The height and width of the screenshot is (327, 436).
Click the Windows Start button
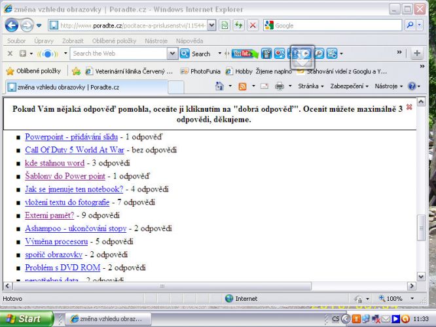(x=27, y=318)
